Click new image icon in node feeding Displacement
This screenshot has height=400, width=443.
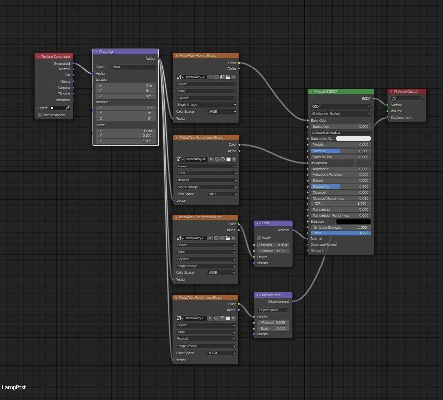(222, 318)
